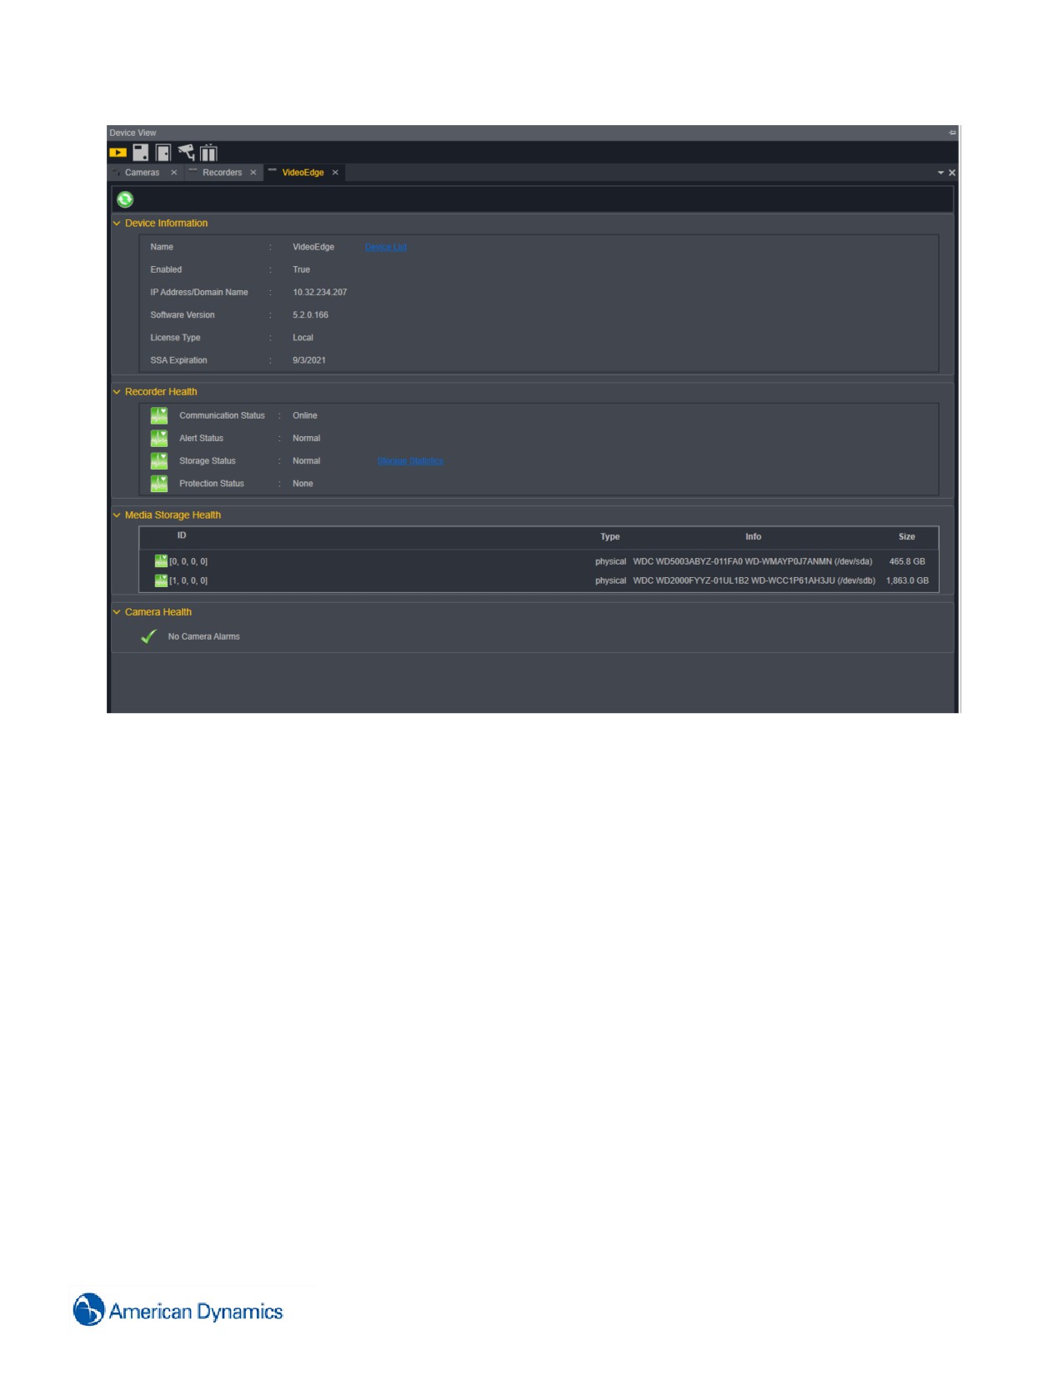This screenshot has width=1063, height=1376.
Task: Click the WD2000FYYZ disk info cell
Action: tap(755, 581)
